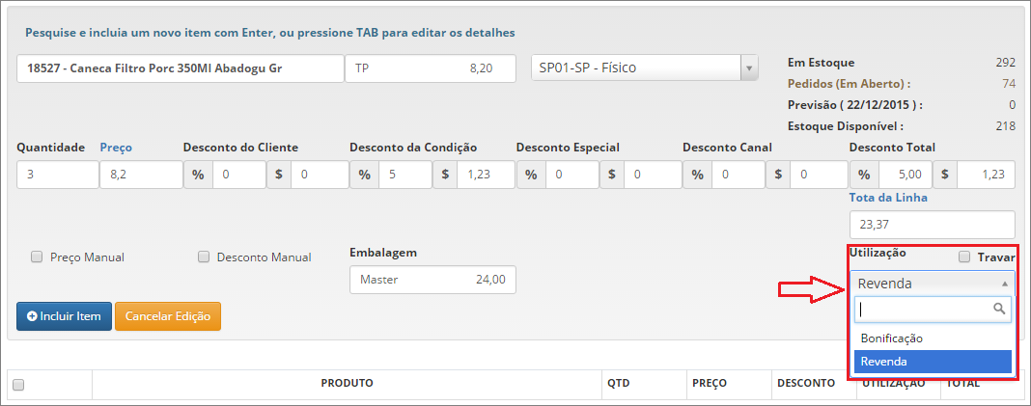1031x406 pixels.
Task: Click the Cancelar Edição button
Action: [168, 316]
